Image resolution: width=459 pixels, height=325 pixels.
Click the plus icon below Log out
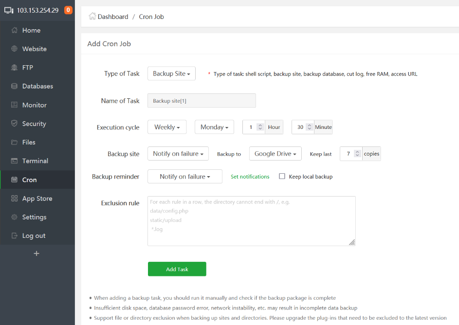37,253
